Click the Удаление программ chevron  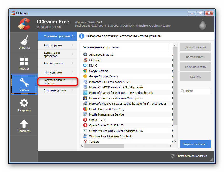pos(73,36)
